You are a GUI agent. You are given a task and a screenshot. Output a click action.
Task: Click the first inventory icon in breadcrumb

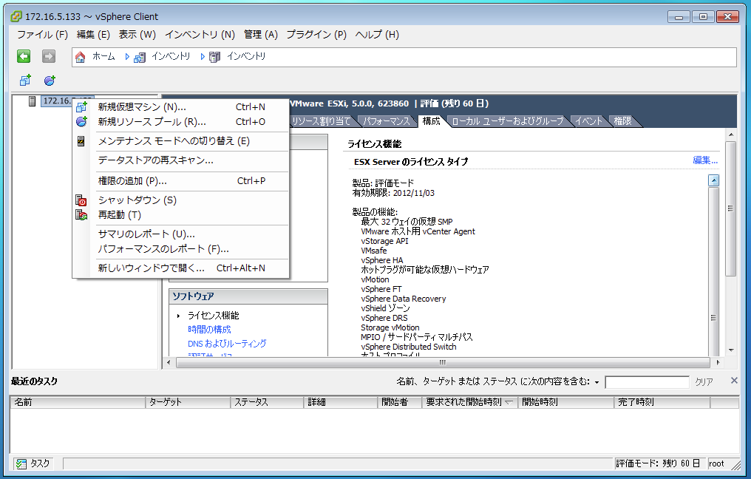(x=140, y=58)
